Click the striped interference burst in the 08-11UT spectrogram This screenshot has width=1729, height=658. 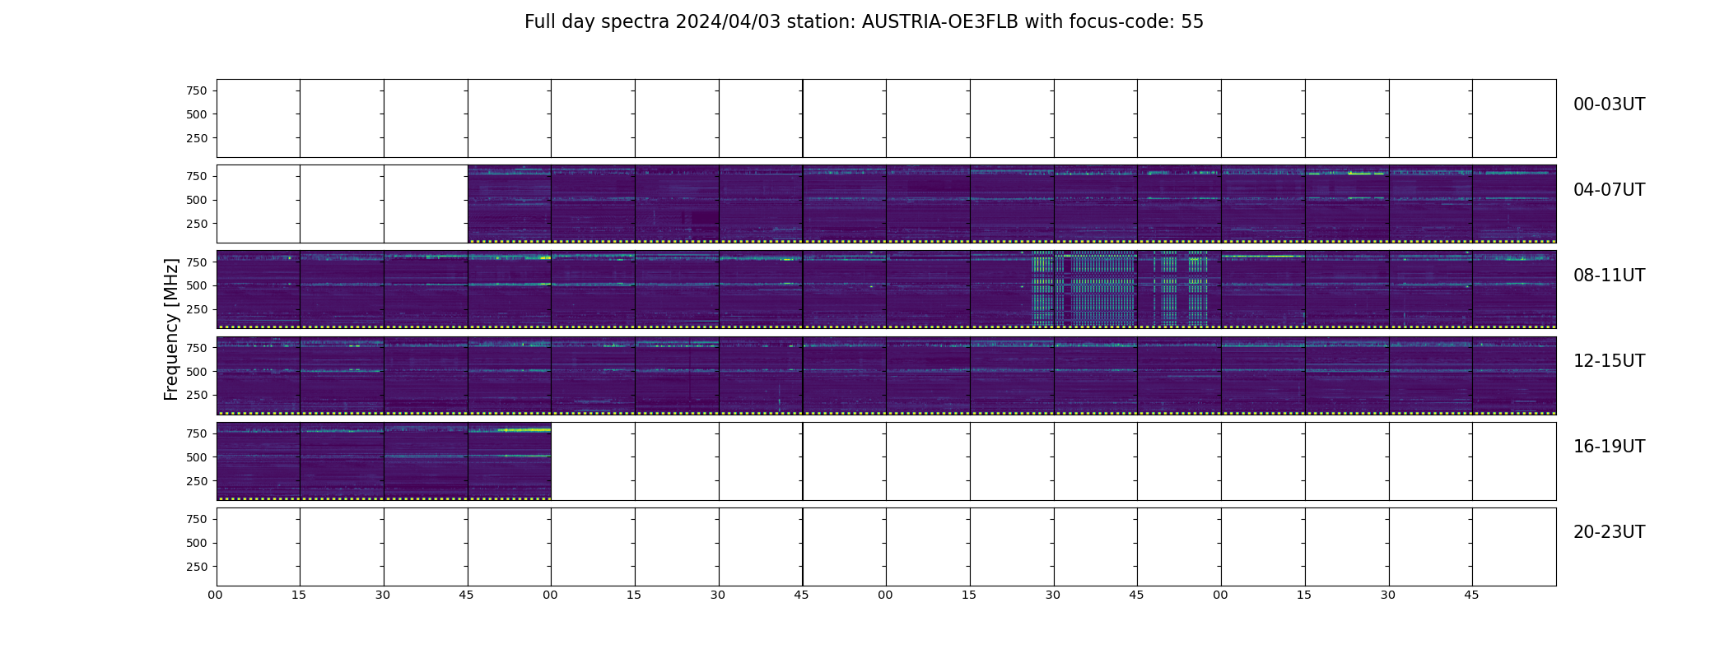point(1120,289)
